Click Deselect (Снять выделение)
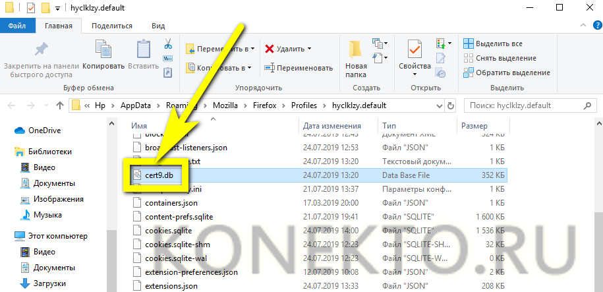Image resolution: width=603 pixels, height=292 pixels. pos(500,58)
